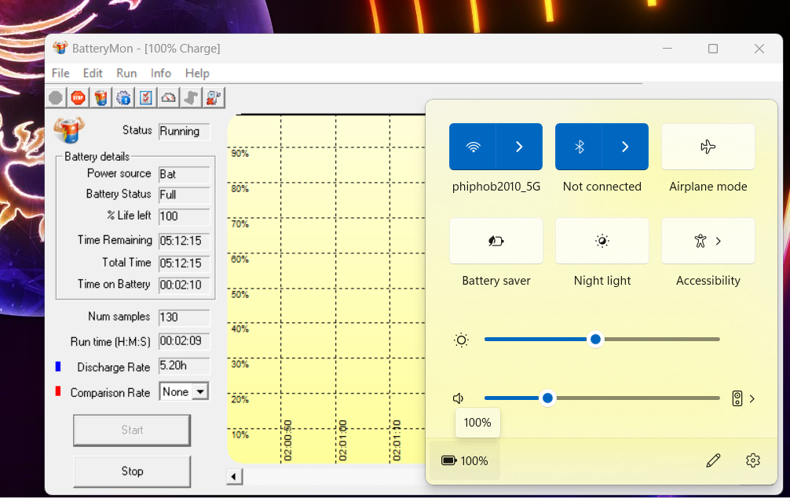This screenshot has height=498, width=790.
Task: Open the Help menu
Action: 197,74
